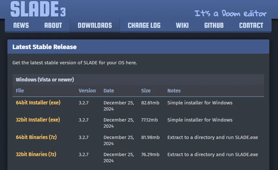This screenshot has height=170, width=278.
Task: Open the GitHub link
Action: 214,26
